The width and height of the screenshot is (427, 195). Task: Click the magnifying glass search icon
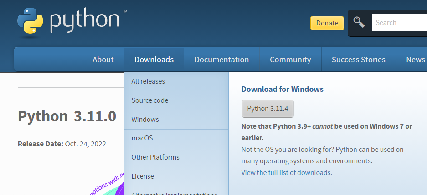pyautogui.click(x=359, y=22)
